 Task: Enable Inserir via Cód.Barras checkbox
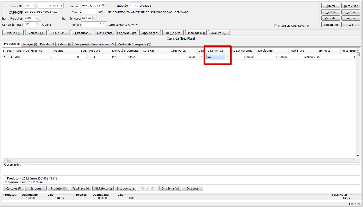coord(276,26)
